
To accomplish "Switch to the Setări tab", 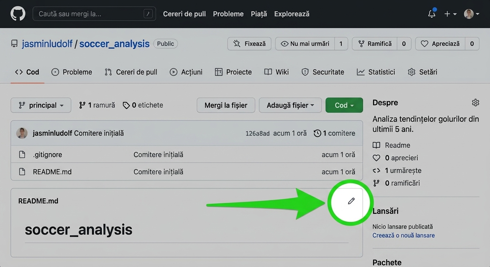I will coord(422,72).
